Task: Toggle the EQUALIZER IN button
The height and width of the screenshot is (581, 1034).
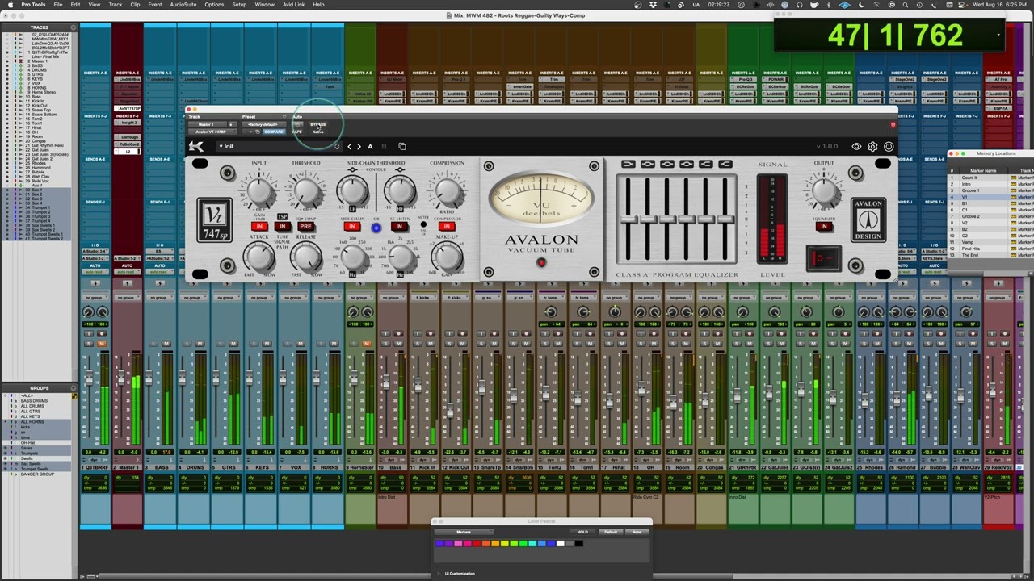Action: click(823, 227)
